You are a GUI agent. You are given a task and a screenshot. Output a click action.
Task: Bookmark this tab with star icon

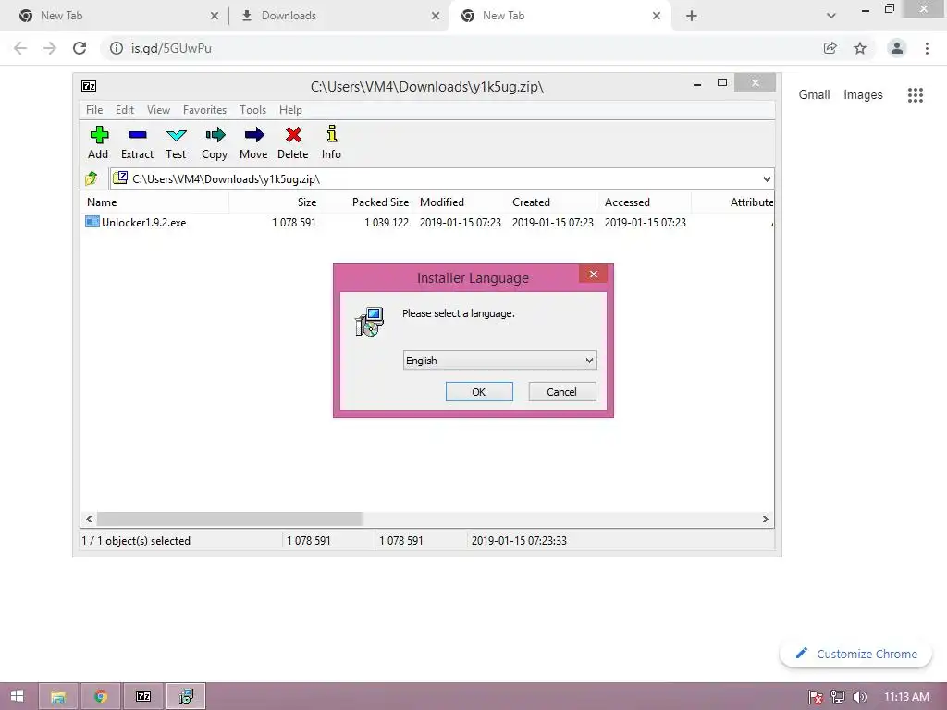860,48
